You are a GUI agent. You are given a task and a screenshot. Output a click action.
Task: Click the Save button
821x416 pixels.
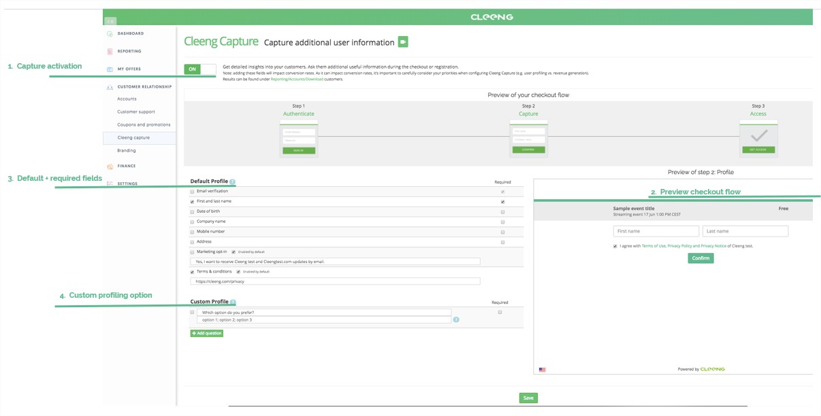528,398
